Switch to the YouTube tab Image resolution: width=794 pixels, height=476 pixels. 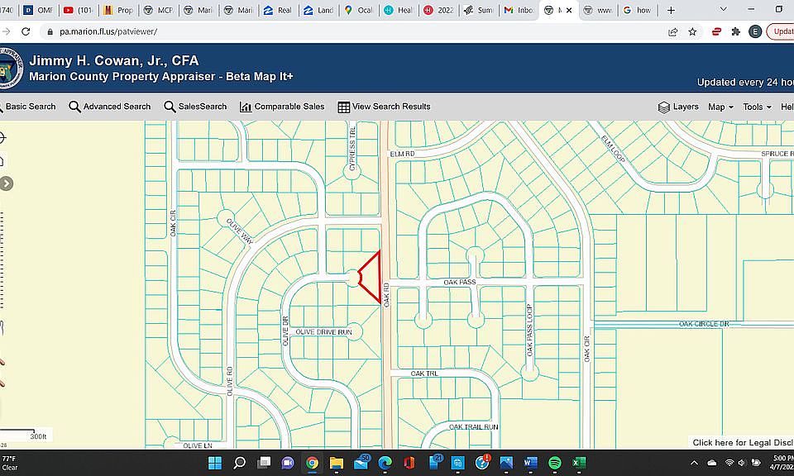tap(78, 10)
